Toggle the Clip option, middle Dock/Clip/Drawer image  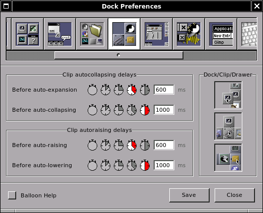coord(228,126)
